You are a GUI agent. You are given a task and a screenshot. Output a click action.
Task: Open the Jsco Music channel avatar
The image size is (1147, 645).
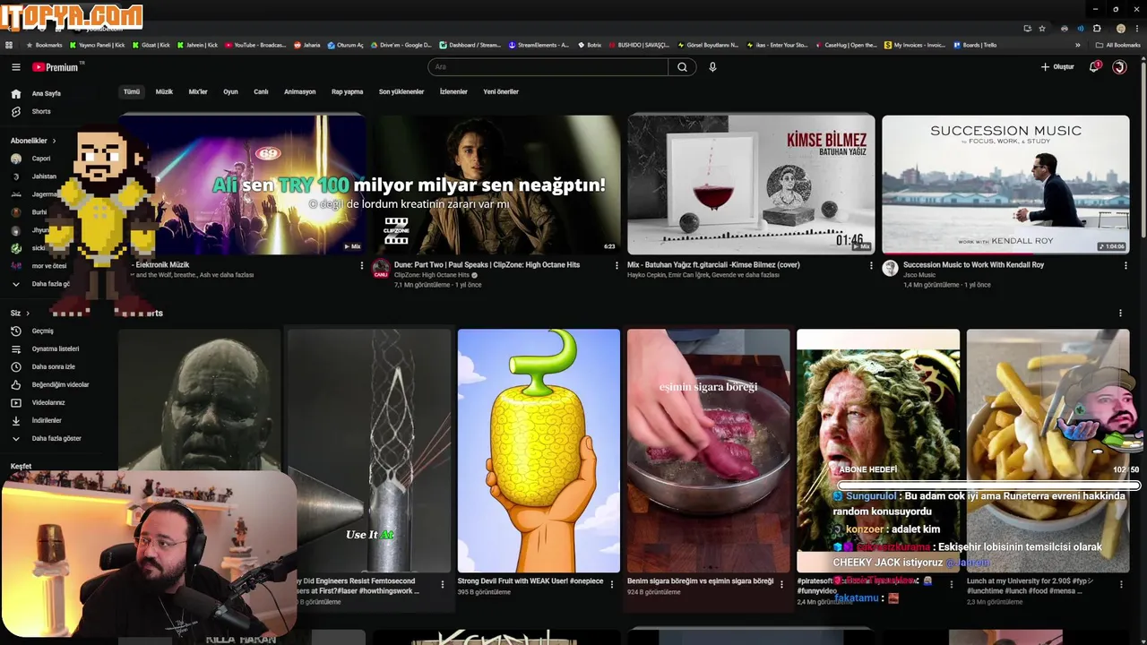[890, 268]
